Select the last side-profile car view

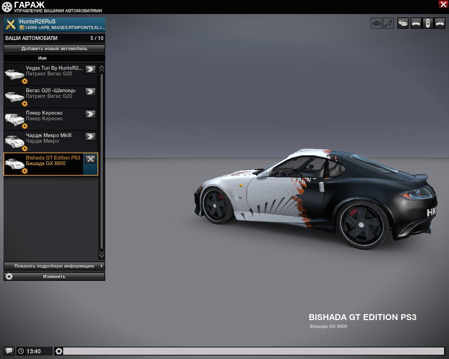[440, 23]
